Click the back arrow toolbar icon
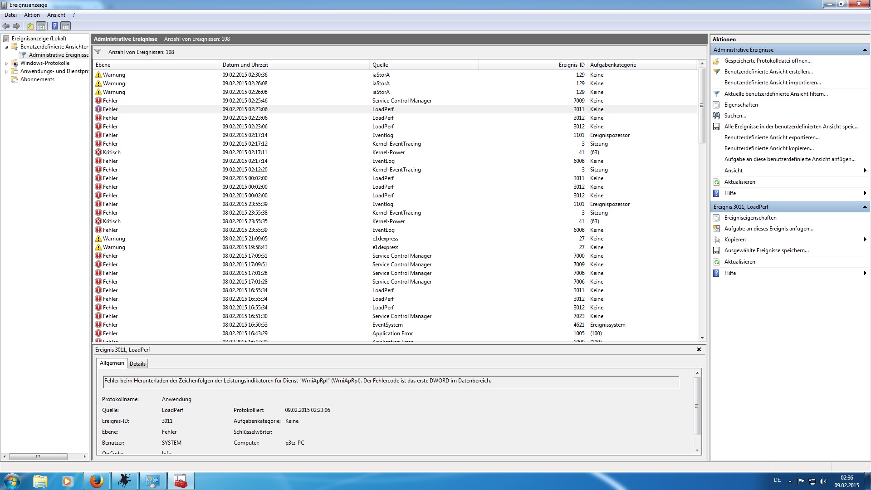 click(6, 26)
